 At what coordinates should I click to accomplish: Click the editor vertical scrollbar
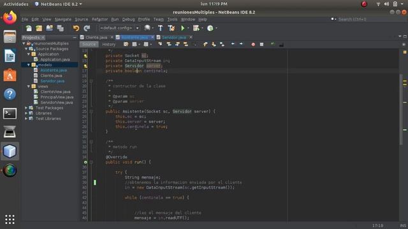pyautogui.click(x=401, y=109)
